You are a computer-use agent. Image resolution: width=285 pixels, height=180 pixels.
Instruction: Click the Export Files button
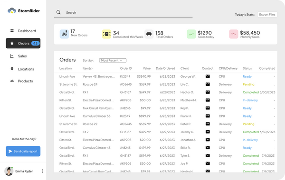[x=267, y=15]
